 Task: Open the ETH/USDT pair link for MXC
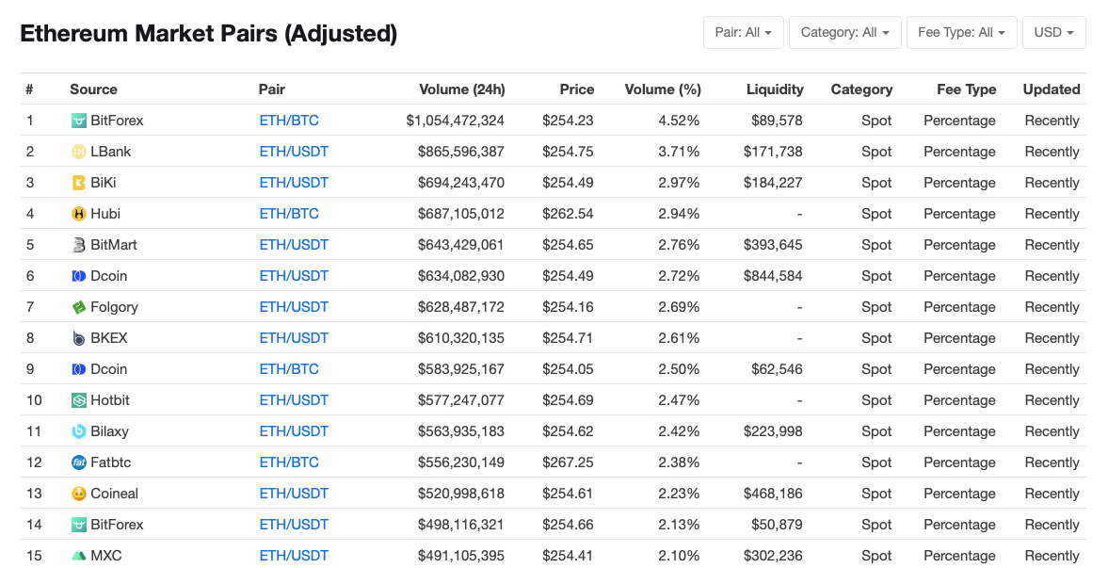click(294, 556)
